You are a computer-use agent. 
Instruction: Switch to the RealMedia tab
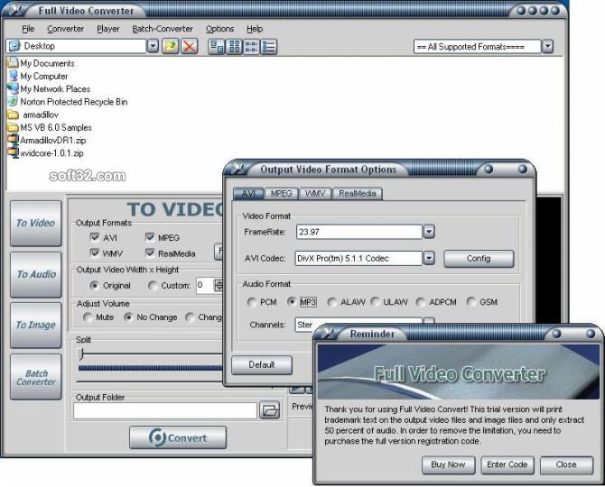tap(358, 194)
